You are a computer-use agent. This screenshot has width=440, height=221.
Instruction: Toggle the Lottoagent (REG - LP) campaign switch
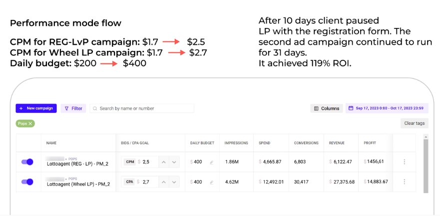pos(27,162)
